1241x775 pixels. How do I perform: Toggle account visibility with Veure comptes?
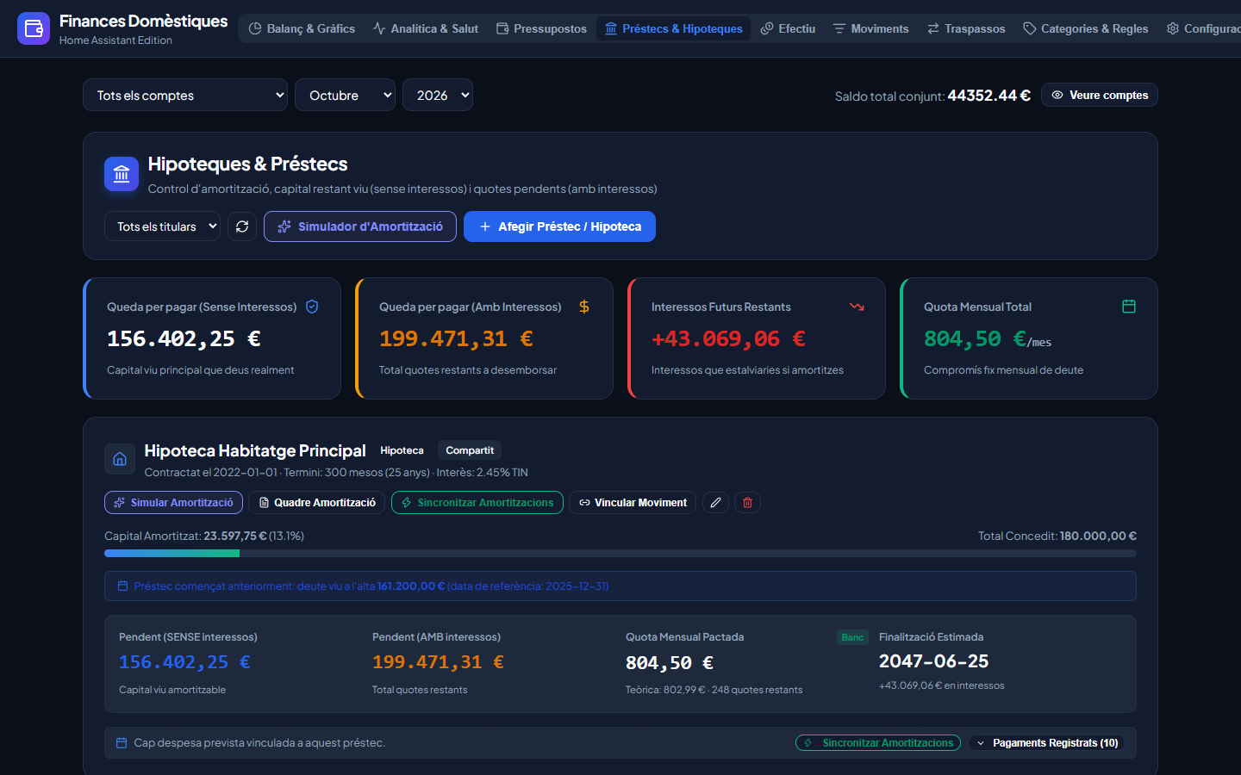pos(1100,95)
